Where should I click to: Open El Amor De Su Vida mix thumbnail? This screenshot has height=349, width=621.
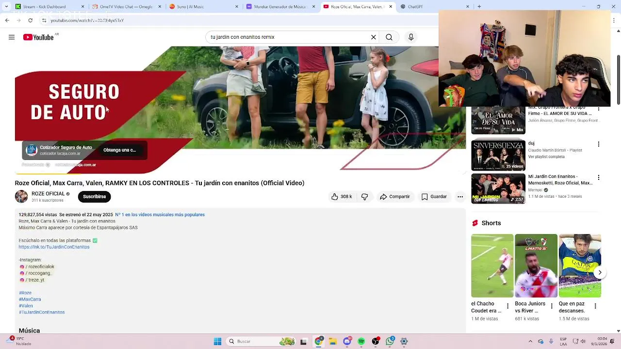point(498,120)
